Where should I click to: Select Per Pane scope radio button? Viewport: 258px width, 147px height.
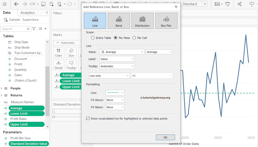tap(116, 38)
